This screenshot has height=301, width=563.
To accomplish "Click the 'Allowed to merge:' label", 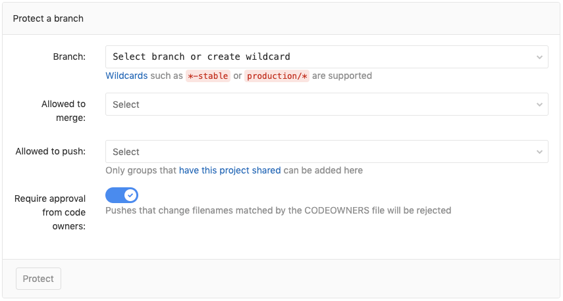I will [63, 110].
